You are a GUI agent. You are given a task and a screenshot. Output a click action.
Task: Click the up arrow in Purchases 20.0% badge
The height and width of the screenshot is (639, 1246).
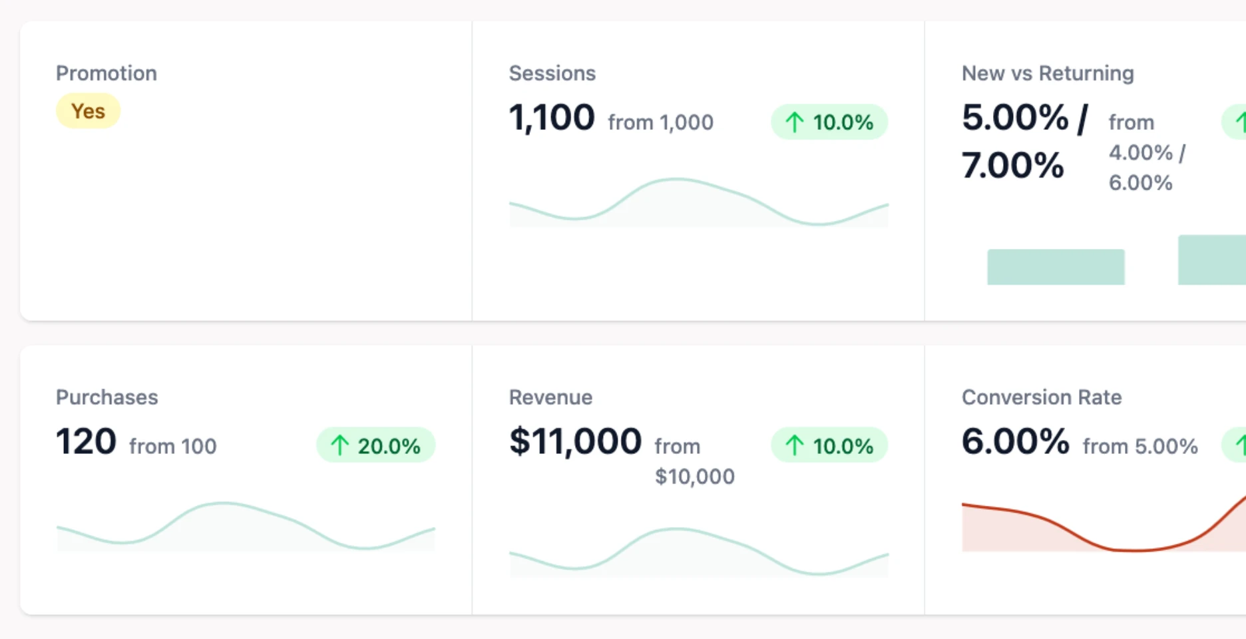pyautogui.click(x=340, y=445)
